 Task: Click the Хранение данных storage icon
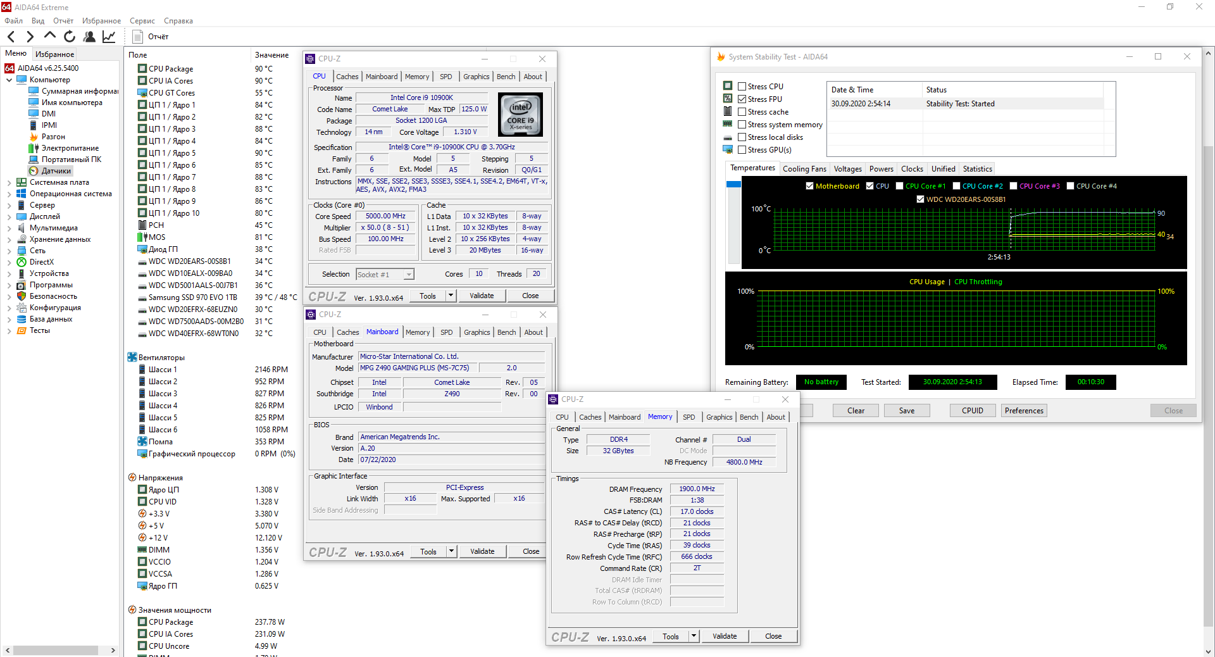[22, 239]
